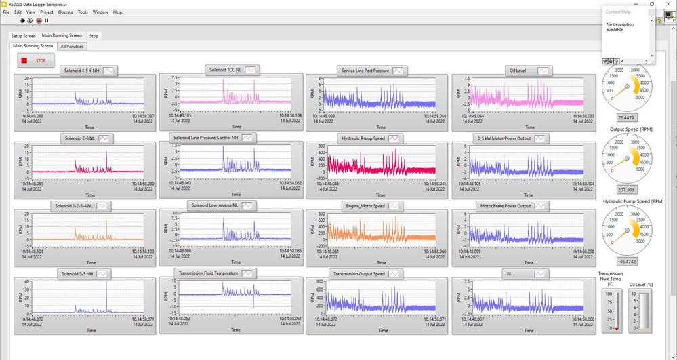Click the Transmission Output Speed plot legend icon

tap(394, 274)
